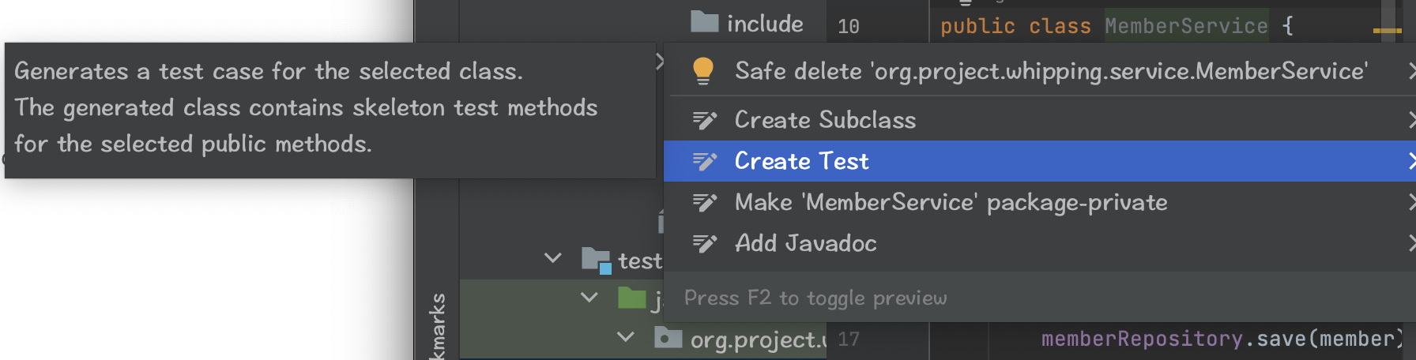The width and height of the screenshot is (1416, 360).
Task: Click the lightbulb quick-fix icon
Action: [x=702, y=71]
